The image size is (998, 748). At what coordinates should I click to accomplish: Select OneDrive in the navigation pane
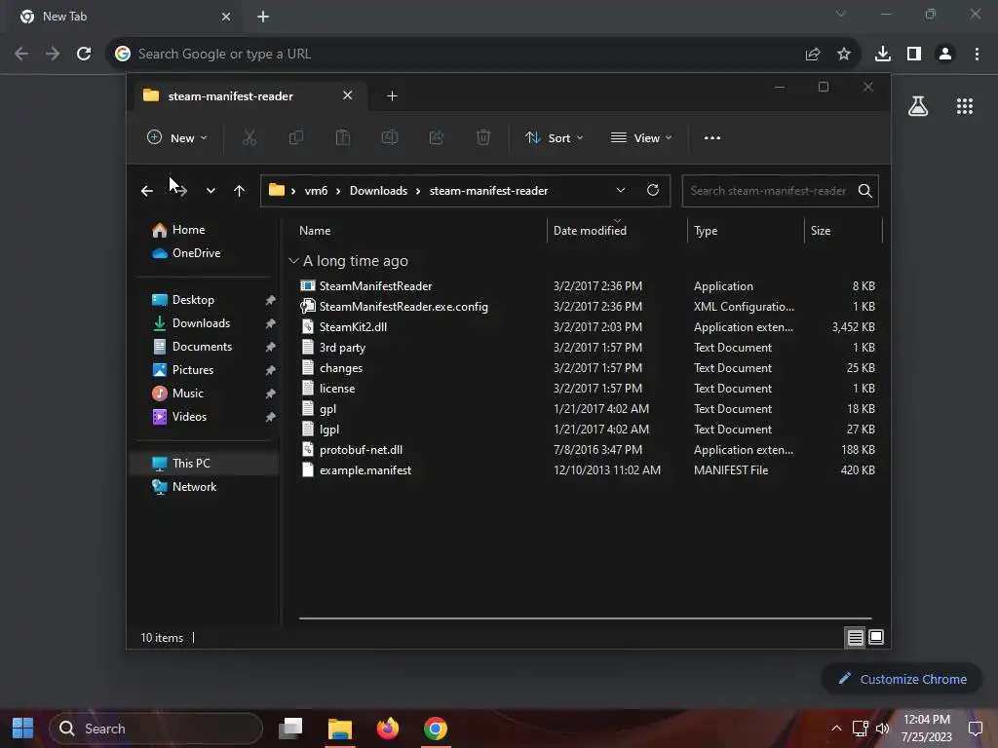(x=196, y=253)
